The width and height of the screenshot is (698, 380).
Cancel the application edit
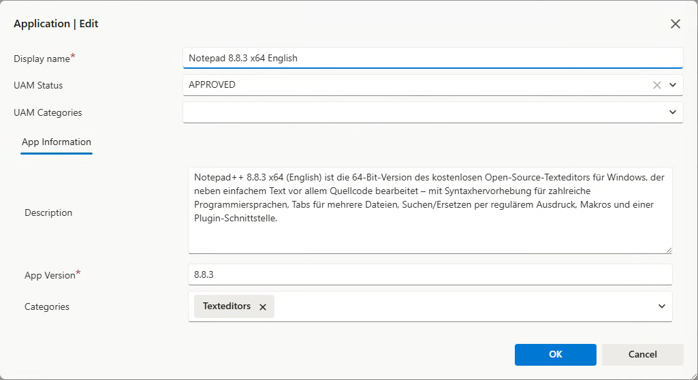point(642,355)
